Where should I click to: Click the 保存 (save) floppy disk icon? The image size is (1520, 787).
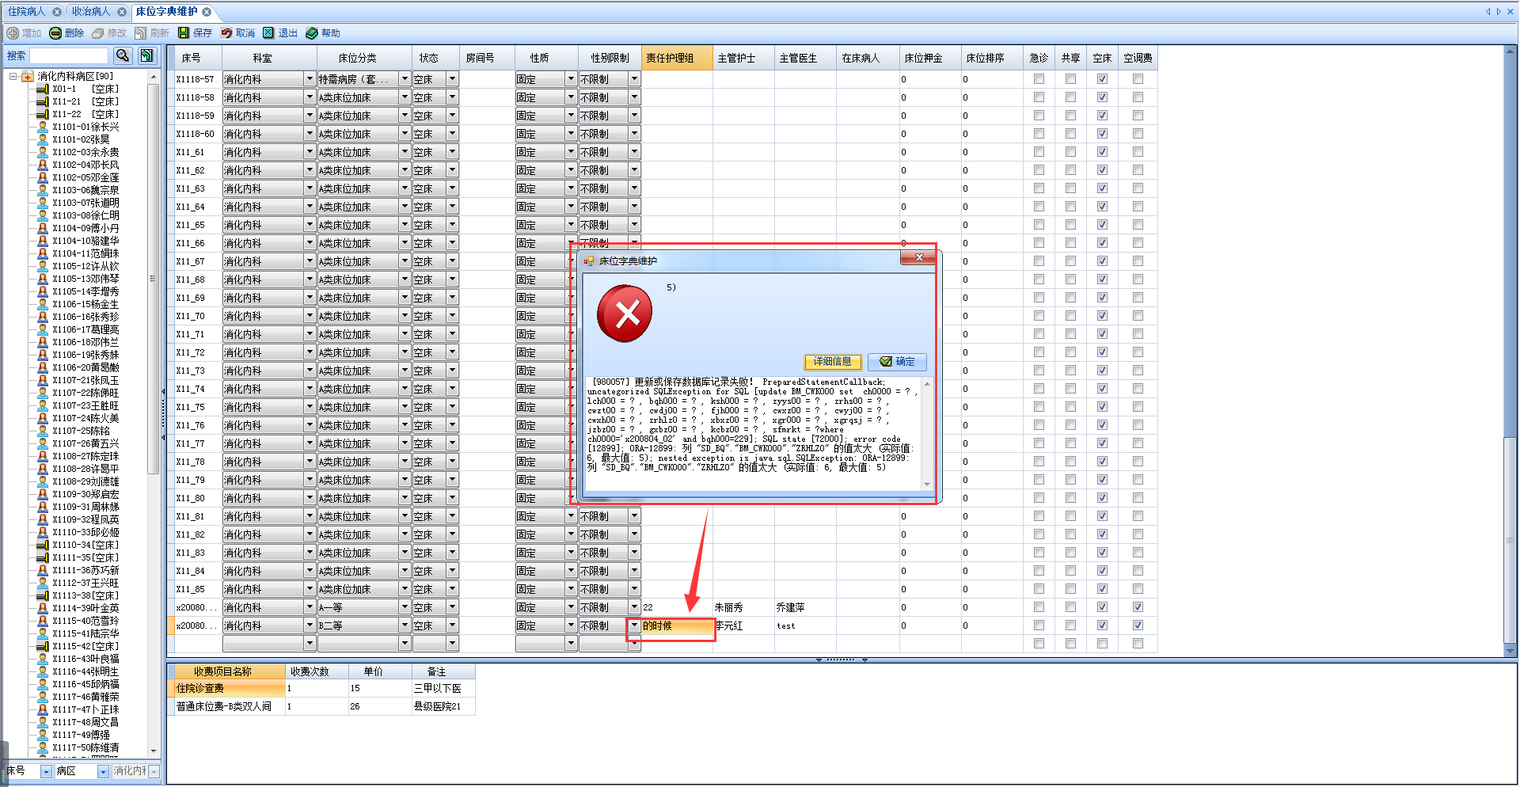184,33
